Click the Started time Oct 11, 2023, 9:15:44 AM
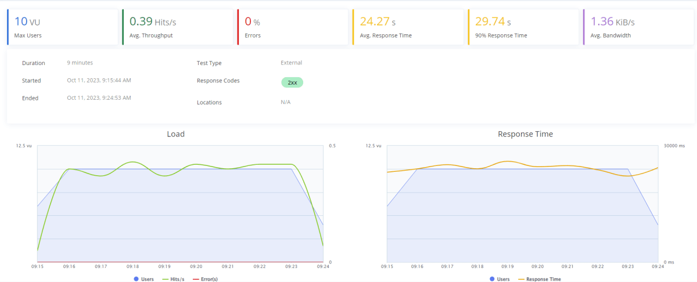The height and width of the screenshot is (282, 697). tap(99, 80)
